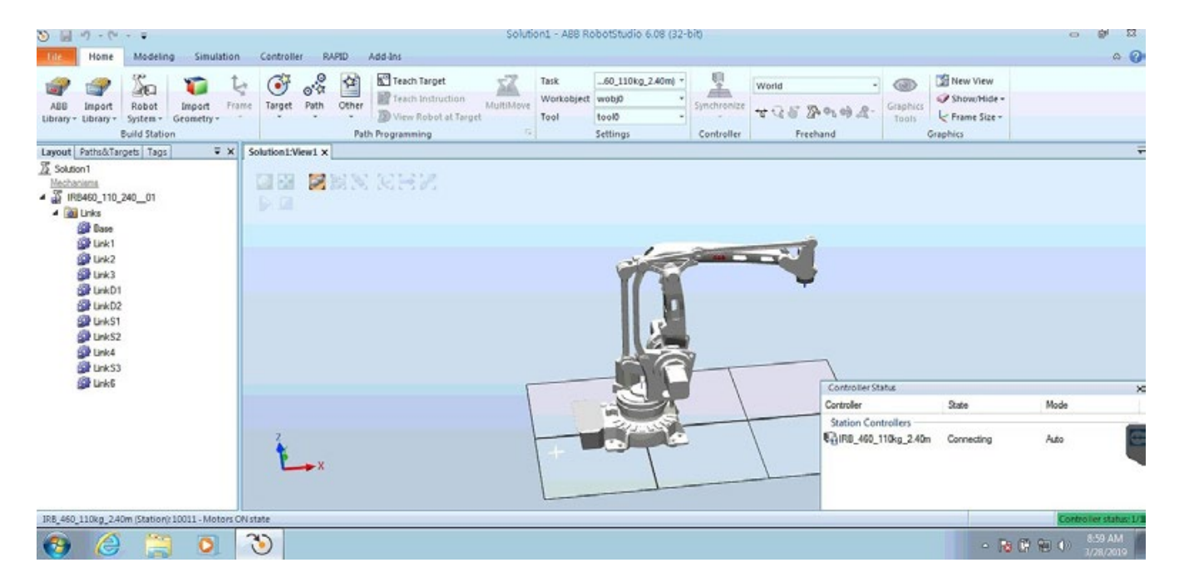Click the highlighted orange selection-level icon in view
This screenshot has width=1184, height=582.
pos(317,180)
